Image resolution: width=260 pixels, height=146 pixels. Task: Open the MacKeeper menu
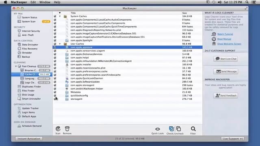19,2
